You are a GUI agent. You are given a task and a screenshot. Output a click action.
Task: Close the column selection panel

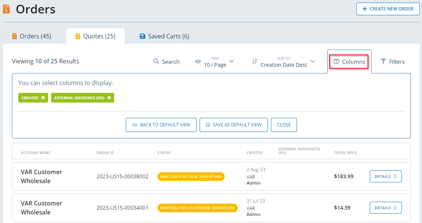284,125
